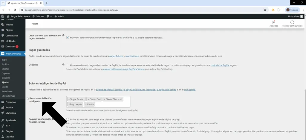Go to the Cupones submenu
This screenshot has height=140, width=306.
6,73
